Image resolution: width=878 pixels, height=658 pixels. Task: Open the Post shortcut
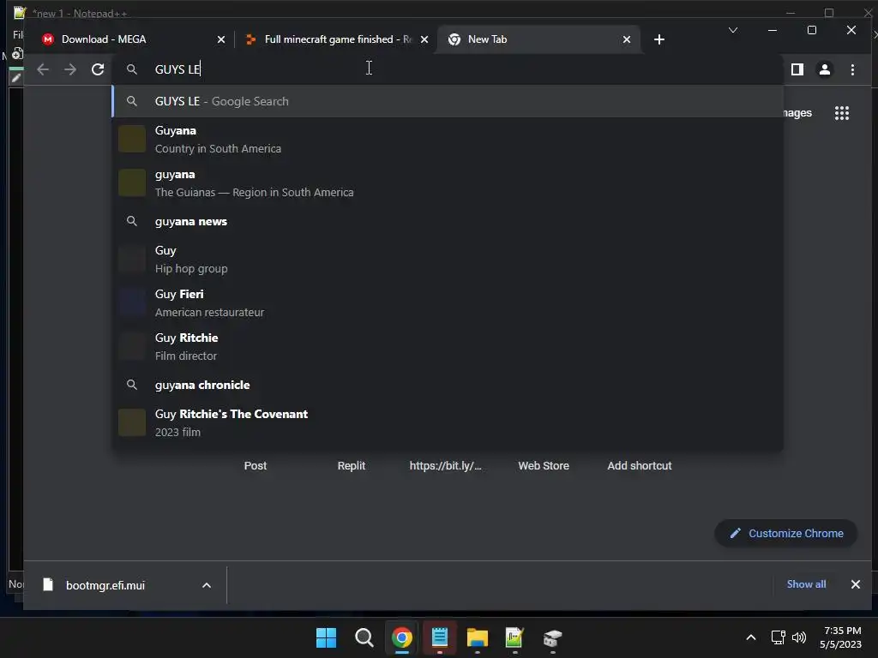click(256, 465)
